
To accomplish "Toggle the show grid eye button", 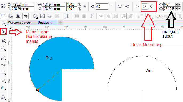I will 10,16.
